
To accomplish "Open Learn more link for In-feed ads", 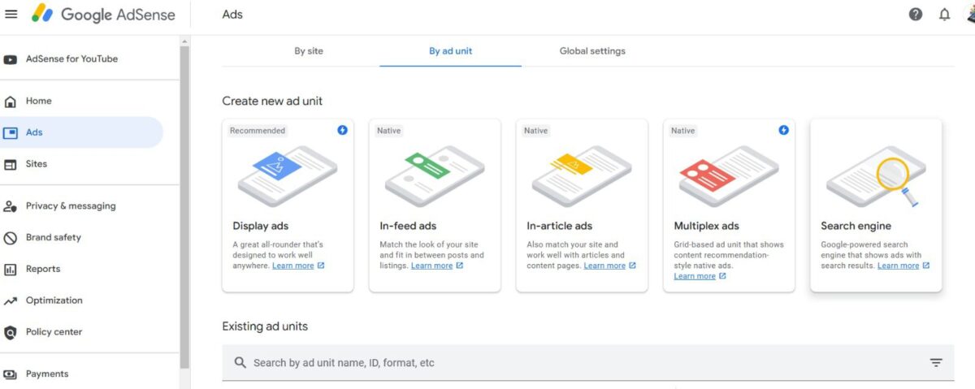I will (x=431, y=266).
